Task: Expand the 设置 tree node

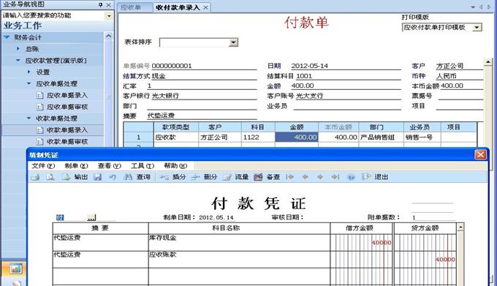Action: [29, 72]
